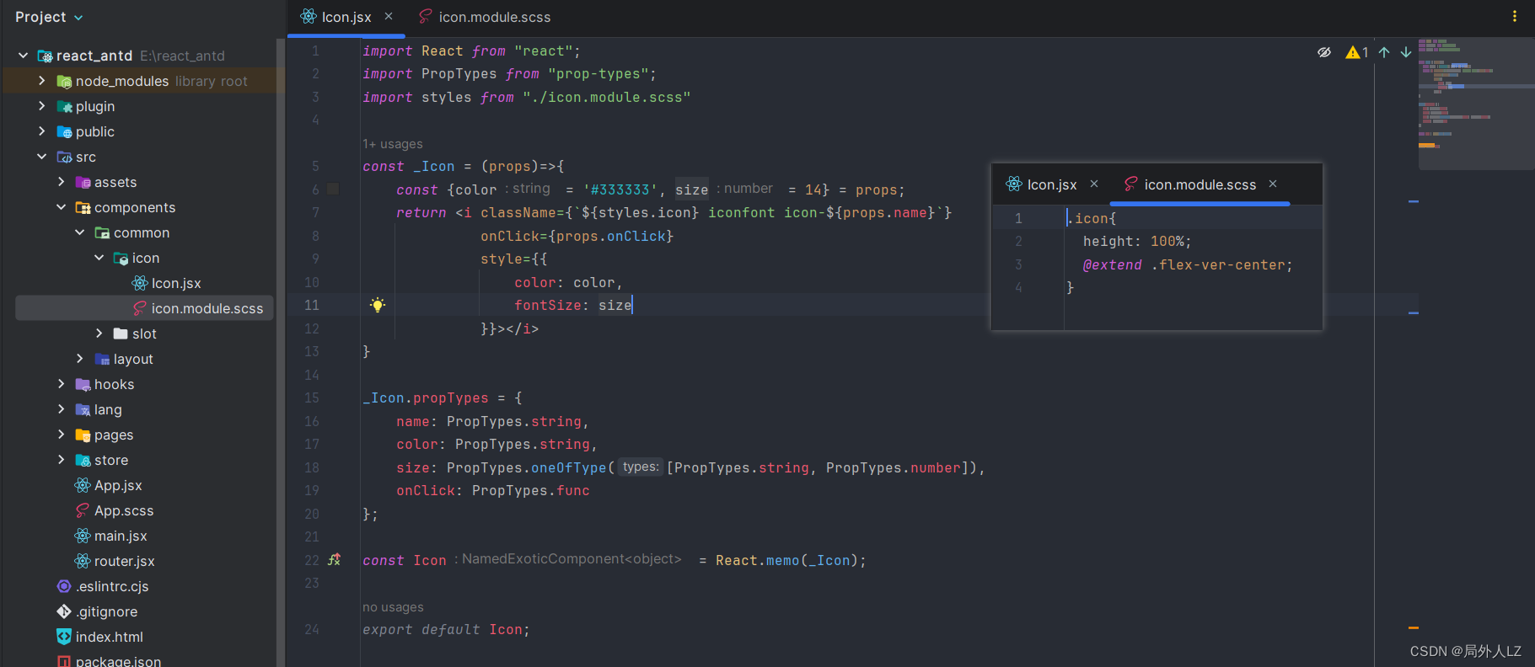Click the src folder icon
This screenshot has width=1535, height=667.
[x=64, y=157]
